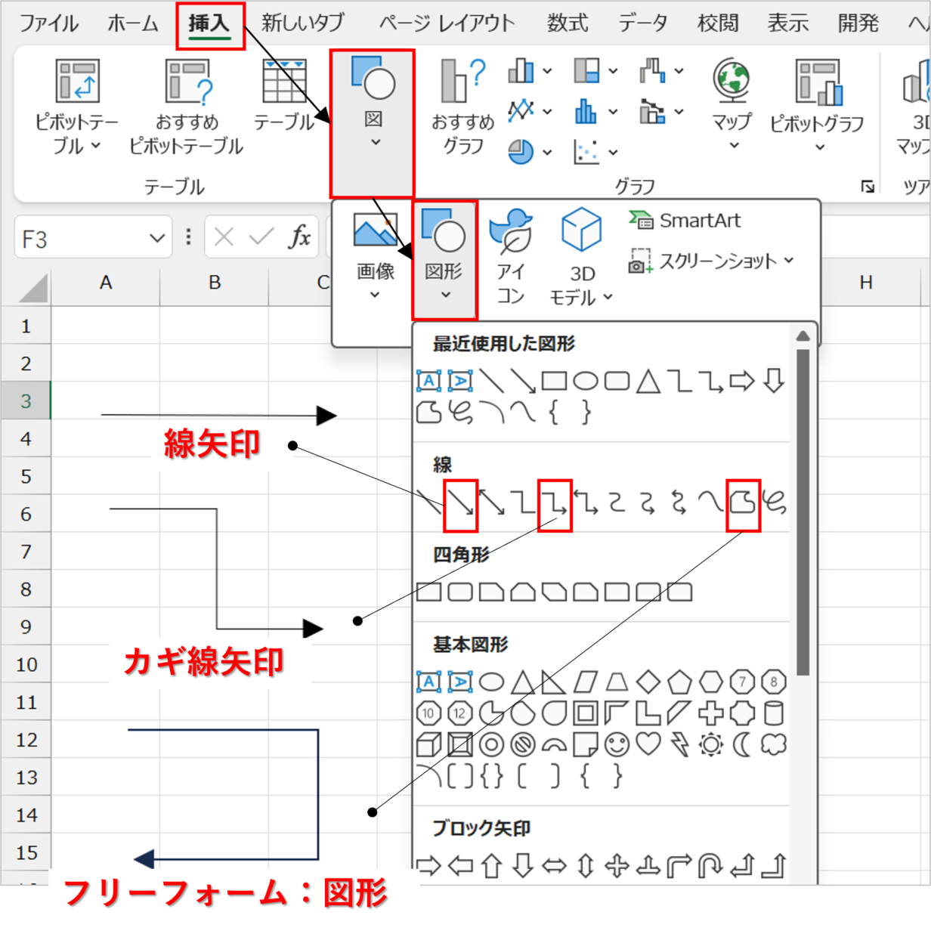This screenshot has width=931, height=937.
Task: Select the right block arrow shape
Action: pos(428,866)
